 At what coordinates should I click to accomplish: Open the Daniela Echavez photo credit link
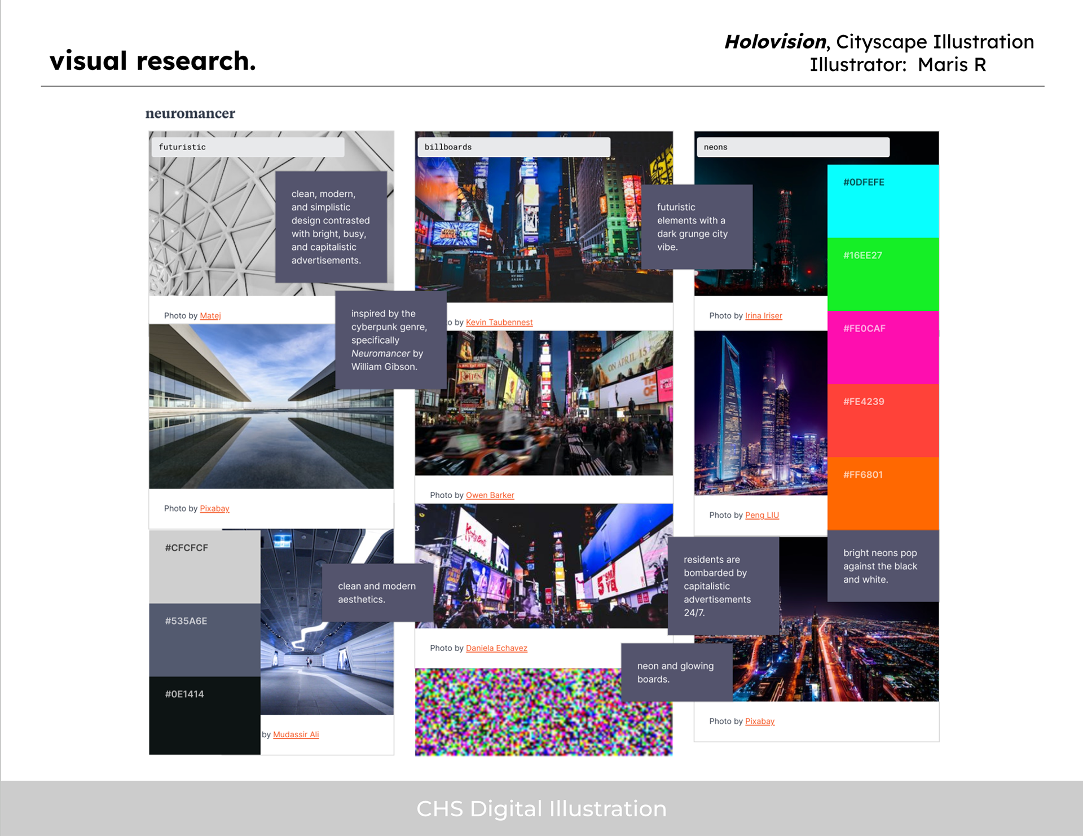click(496, 648)
